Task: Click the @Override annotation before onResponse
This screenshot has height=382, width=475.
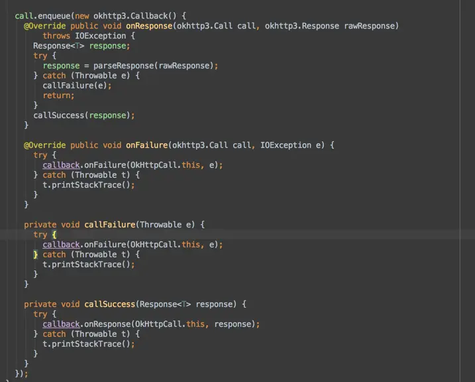Action: [45, 26]
